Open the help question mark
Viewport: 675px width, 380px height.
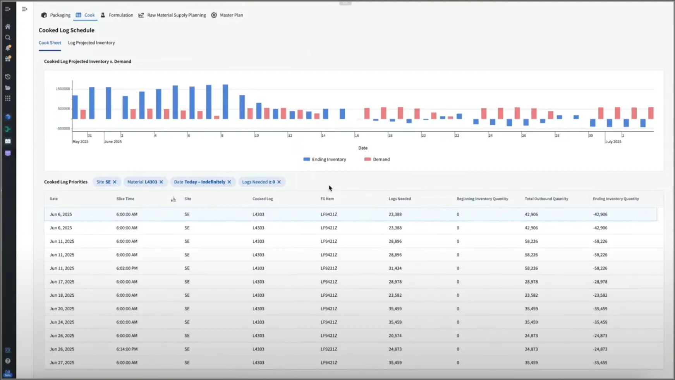[7, 361]
